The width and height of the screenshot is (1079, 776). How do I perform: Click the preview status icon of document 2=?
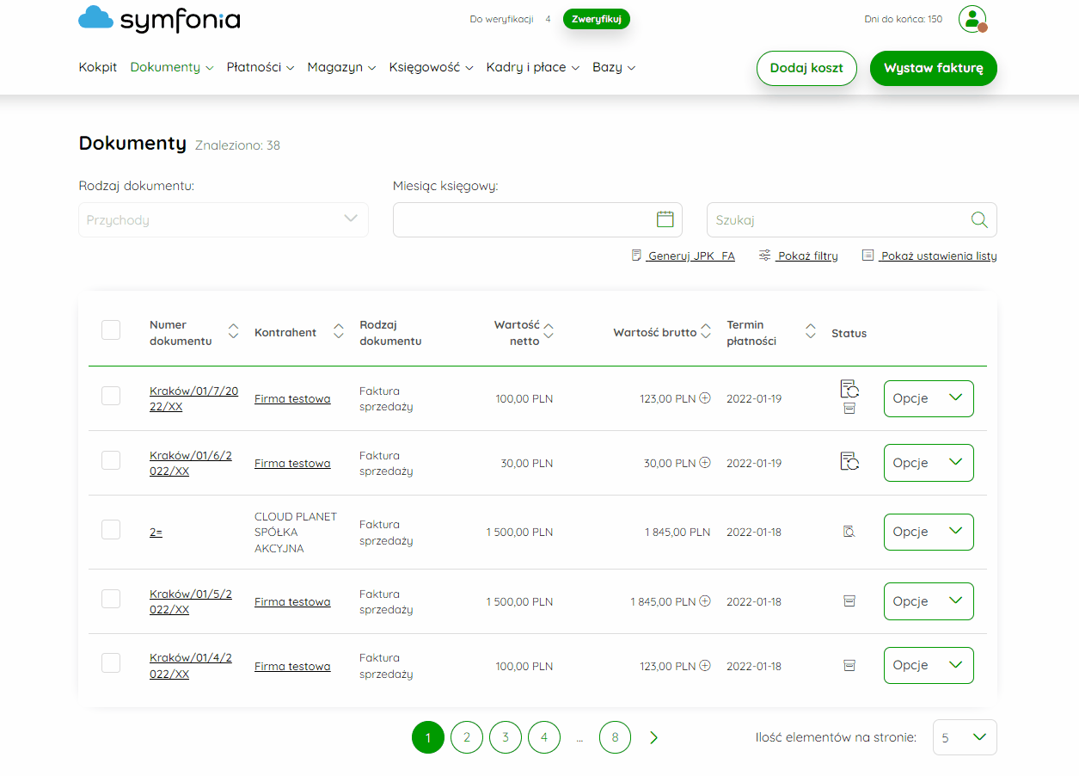pyautogui.click(x=849, y=532)
